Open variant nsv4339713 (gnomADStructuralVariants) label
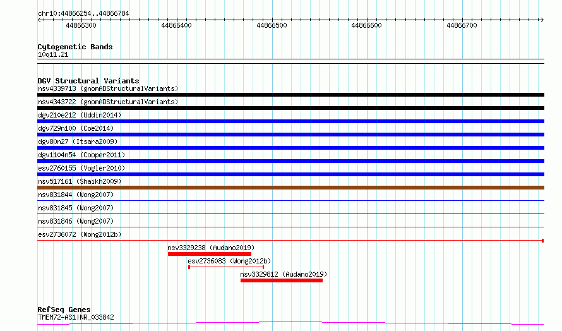This screenshot has width=562, height=331. (108, 88)
